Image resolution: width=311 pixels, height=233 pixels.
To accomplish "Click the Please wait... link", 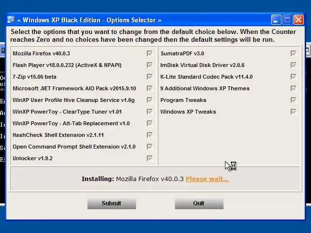I will click(x=207, y=179).
